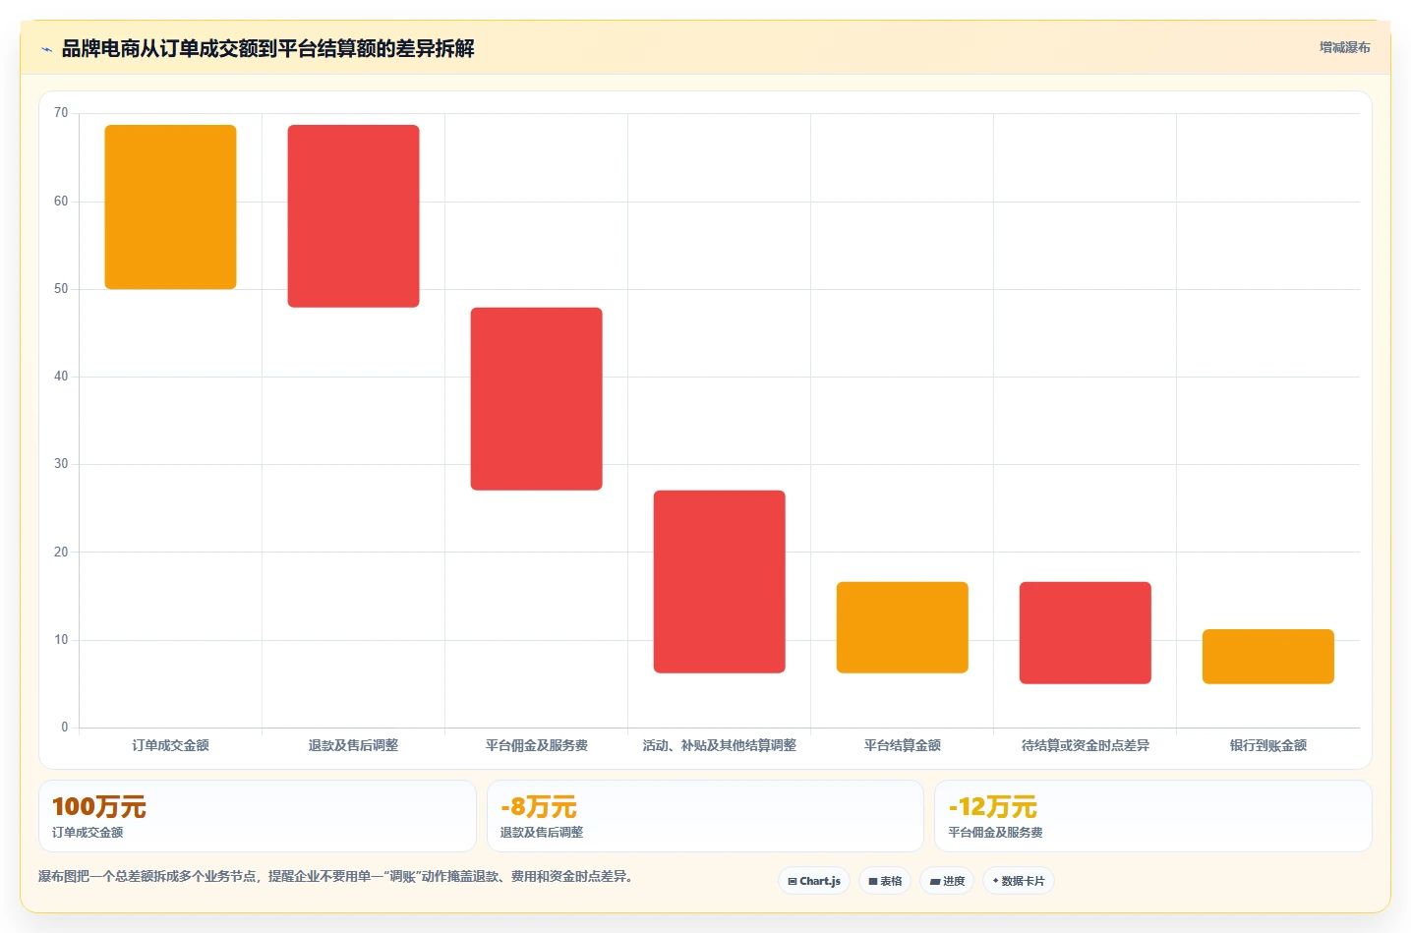Click the -8万元 退款及售后调整 card
Viewport: 1411px width, 933px height.
tap(705, 816)
